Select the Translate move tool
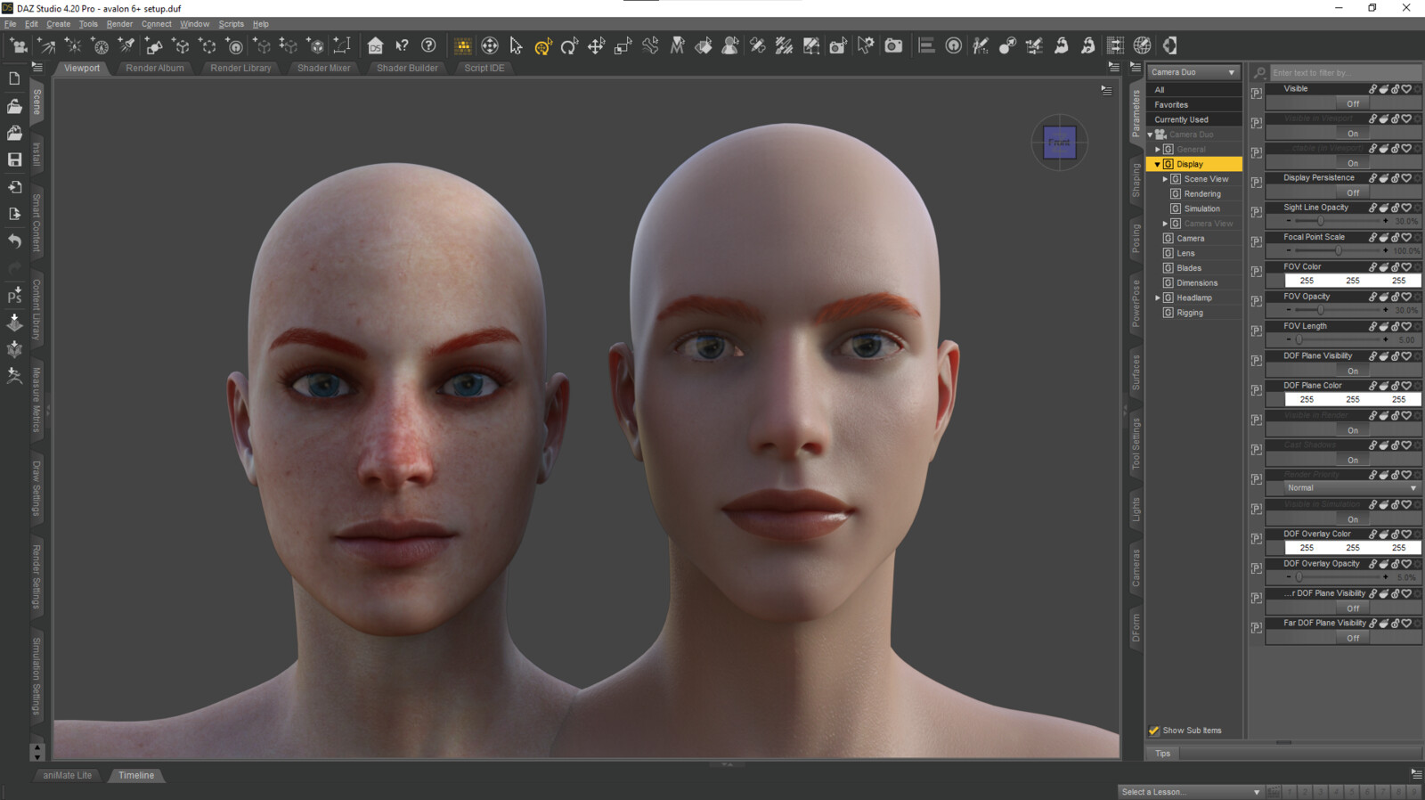 pyautogui.click(x=596, y=45)
